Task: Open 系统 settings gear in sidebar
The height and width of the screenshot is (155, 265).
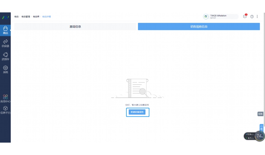Action: click(5, 69)
